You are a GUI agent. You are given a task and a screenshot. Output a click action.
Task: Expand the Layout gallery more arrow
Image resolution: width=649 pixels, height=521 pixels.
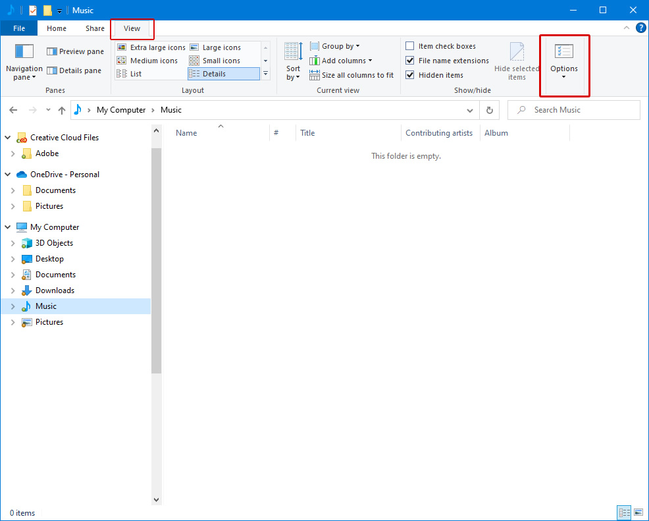(x=266, y=74)
